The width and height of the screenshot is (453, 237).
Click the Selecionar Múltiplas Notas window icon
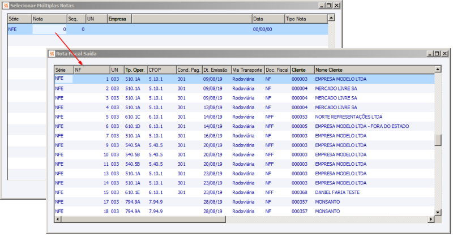[x=6, y=5]
